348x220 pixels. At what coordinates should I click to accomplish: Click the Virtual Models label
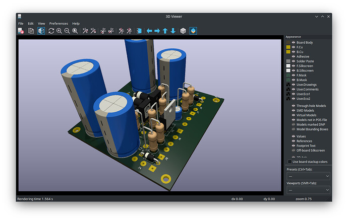(306, 115)
